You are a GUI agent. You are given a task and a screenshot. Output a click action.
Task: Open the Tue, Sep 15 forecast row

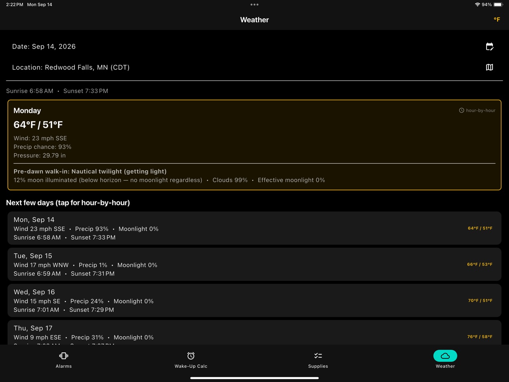coord(254,265)
